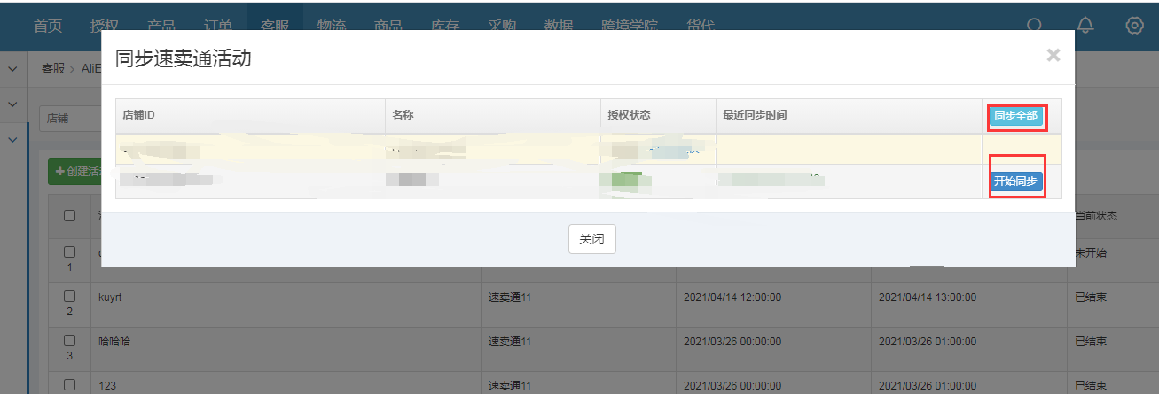The image size is (1159, 394).
Task: Tick the checkbox for the 123 row
Action: coord(70,385)
